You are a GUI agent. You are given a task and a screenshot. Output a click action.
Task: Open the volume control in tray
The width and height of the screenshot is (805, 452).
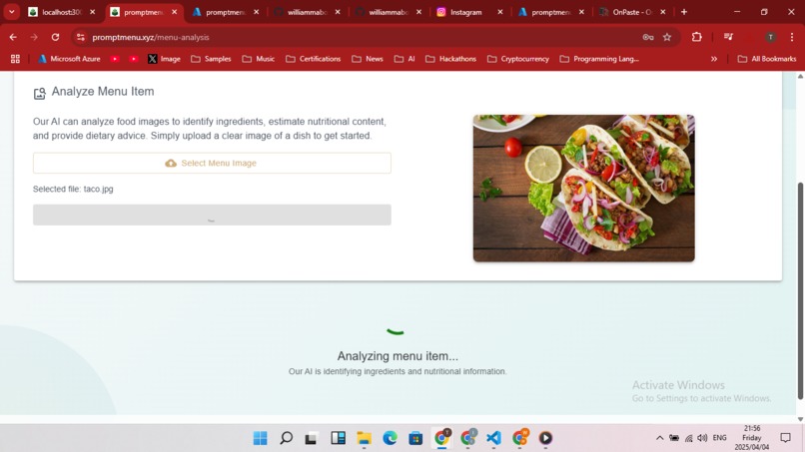[x=702, y=438]
